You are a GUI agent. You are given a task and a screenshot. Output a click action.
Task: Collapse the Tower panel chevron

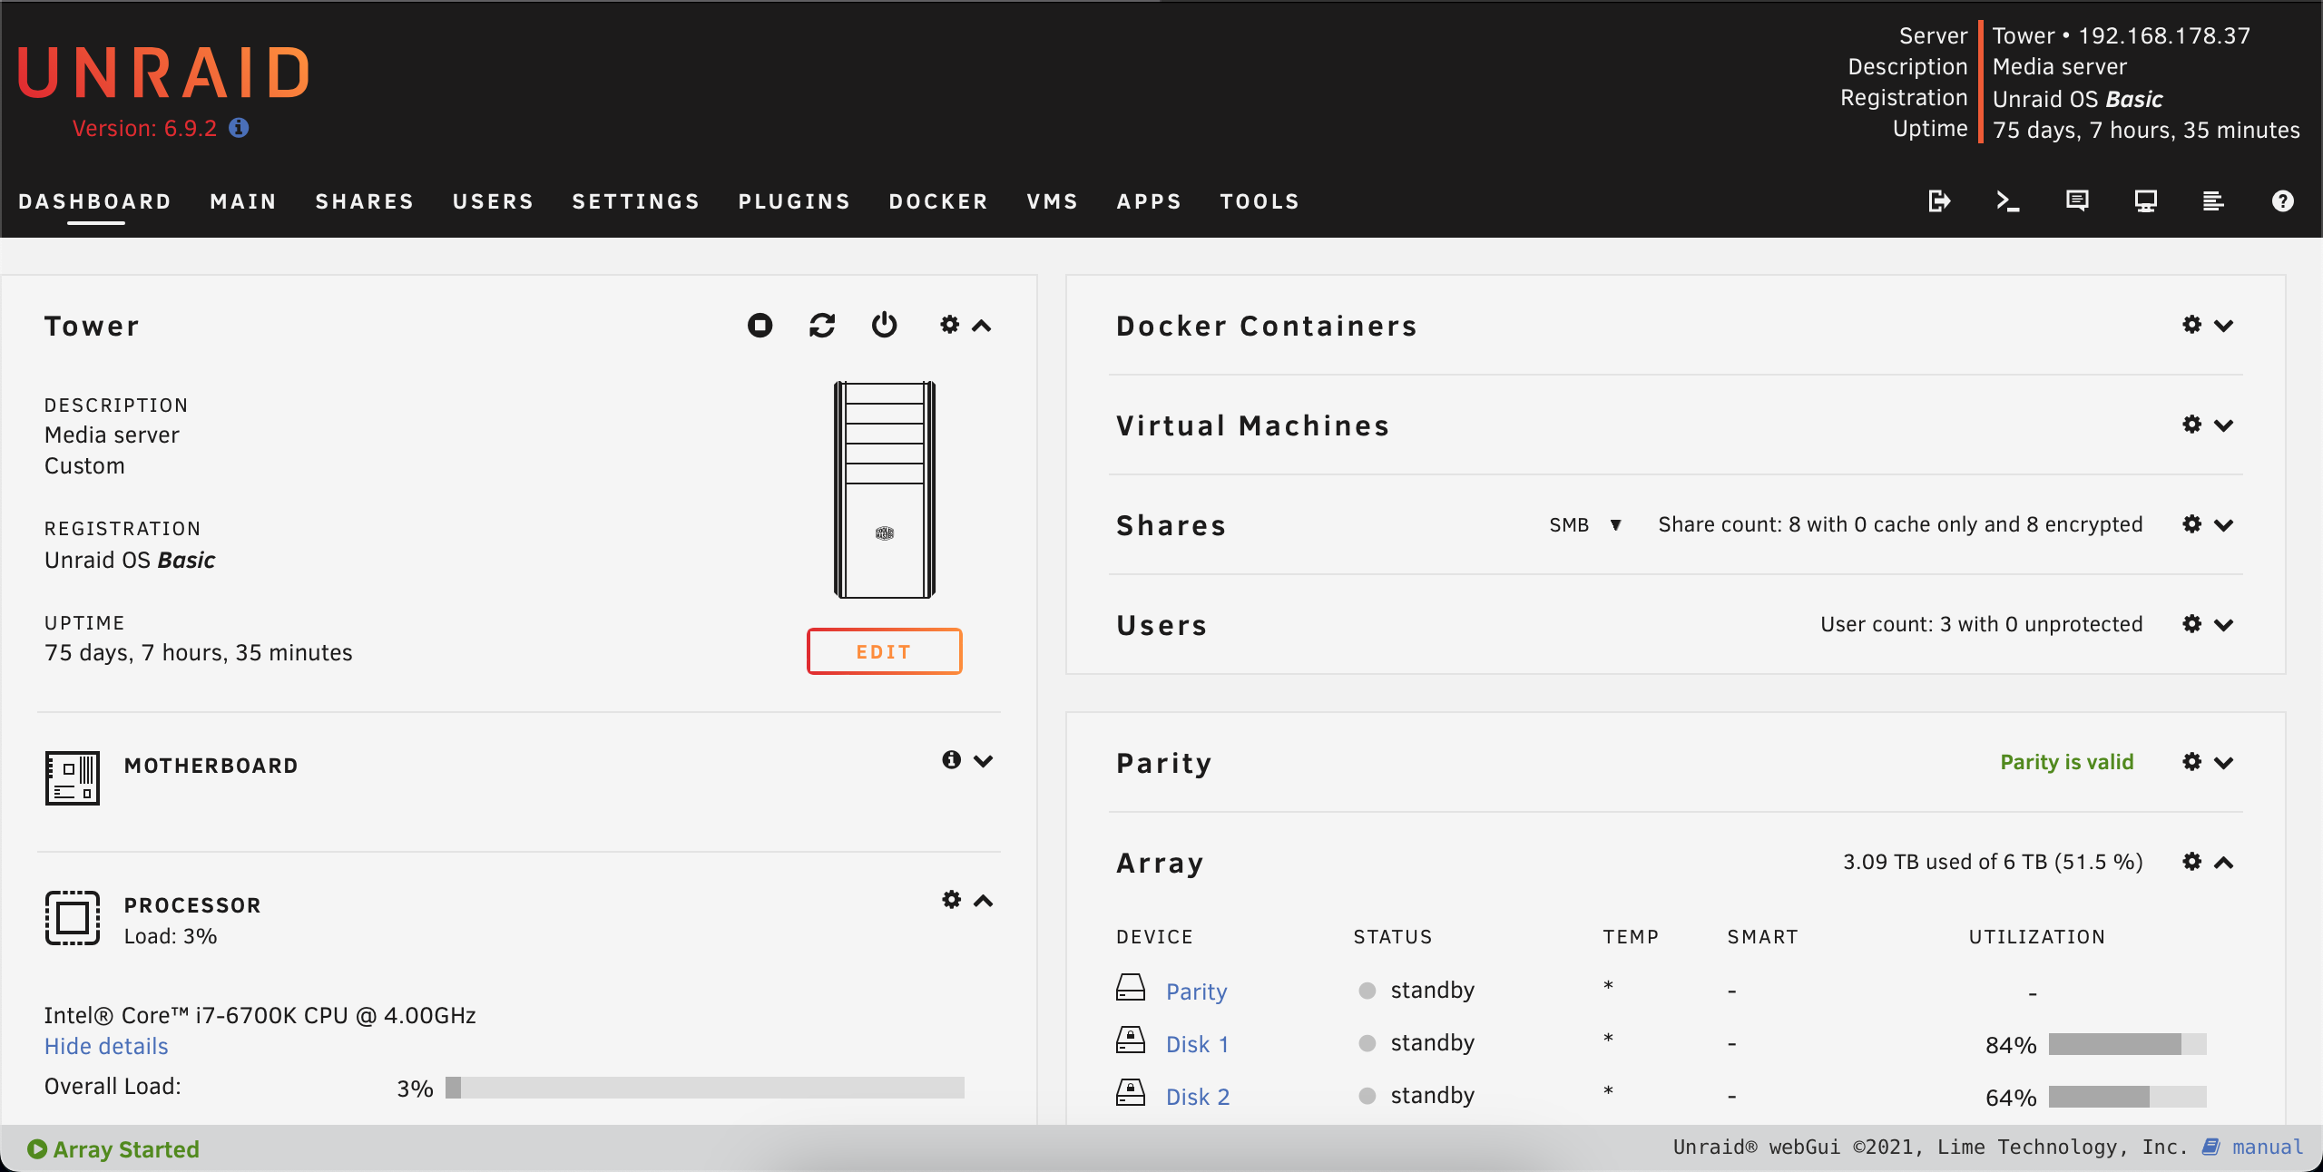(982, 326)
